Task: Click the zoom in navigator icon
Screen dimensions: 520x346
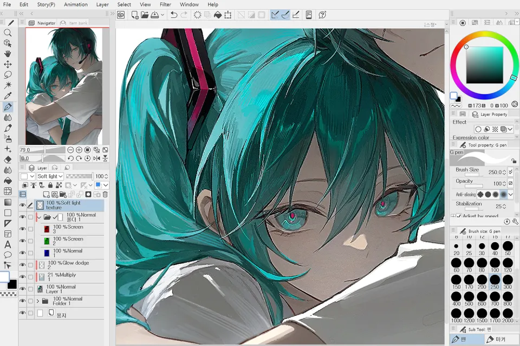Action: click(79, 150)
